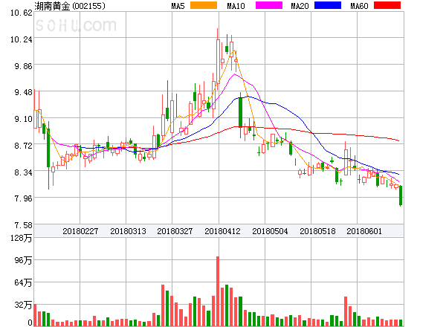Click the 20180227 date label
This screenshot has height=327, width=446.
(x=80, y=231)
